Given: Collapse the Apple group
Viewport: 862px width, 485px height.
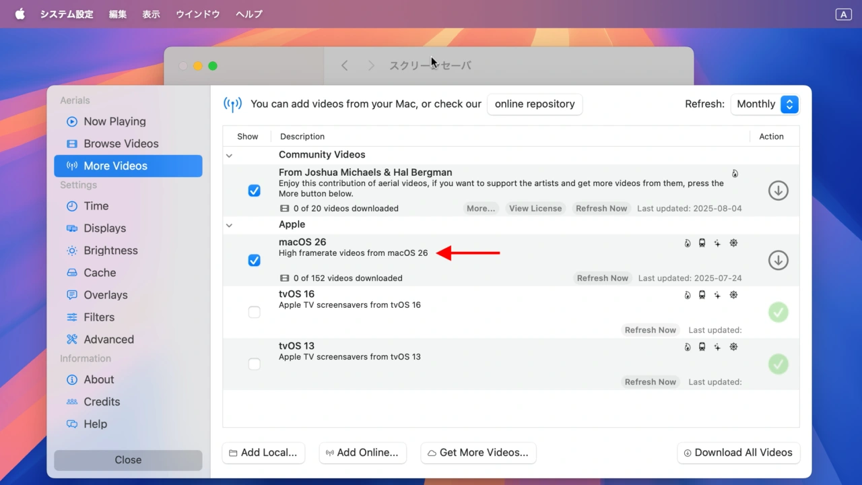Looking at the screenshot, I should click(229, 225).
